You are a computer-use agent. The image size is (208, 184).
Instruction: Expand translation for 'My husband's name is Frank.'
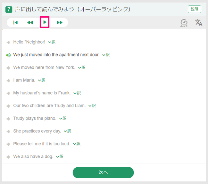pos(77,93)
